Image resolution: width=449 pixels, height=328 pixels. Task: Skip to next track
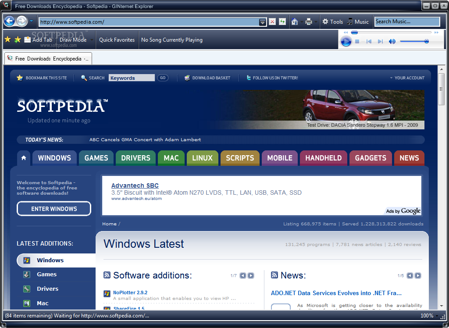[380, 42]
